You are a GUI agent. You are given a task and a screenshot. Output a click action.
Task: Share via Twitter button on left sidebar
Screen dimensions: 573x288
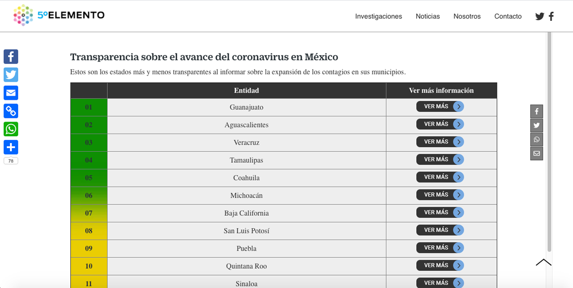11,75
